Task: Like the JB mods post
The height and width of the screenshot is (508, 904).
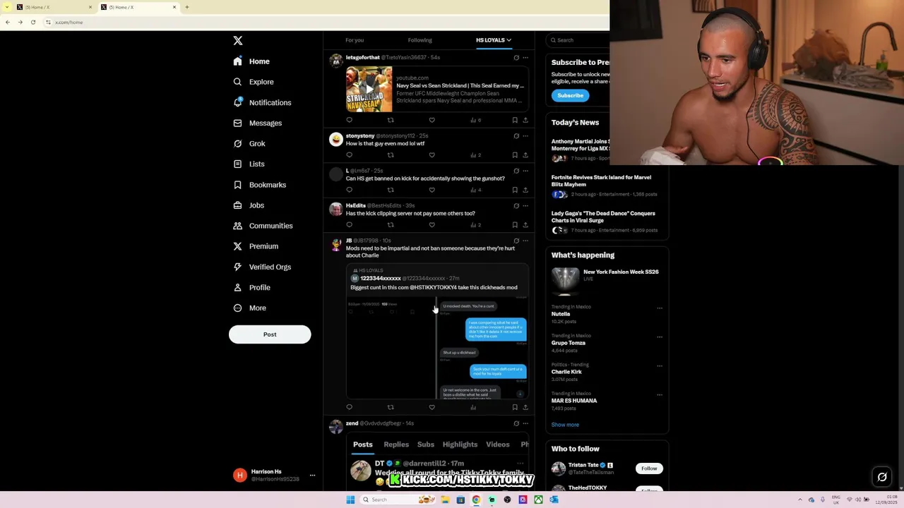Action: tap(432, 407)
